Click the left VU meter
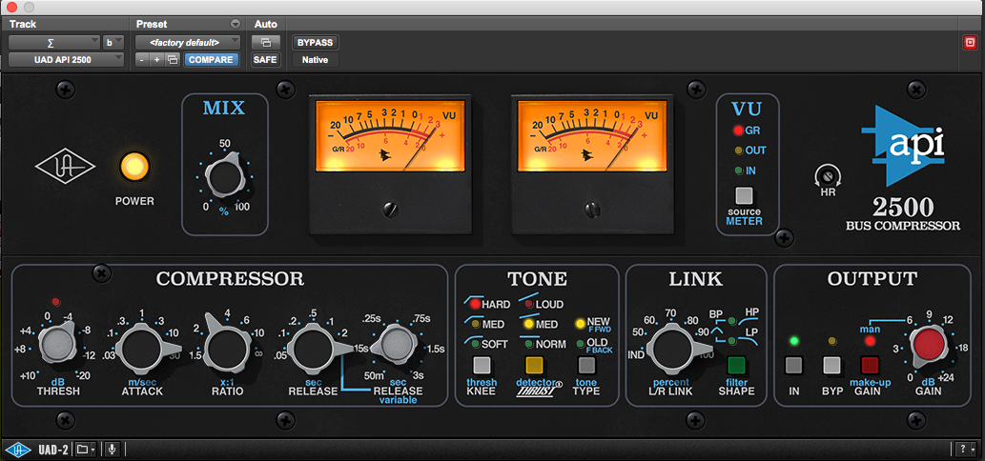The width and height of the screenshot is (985, 461). point(389,135)
